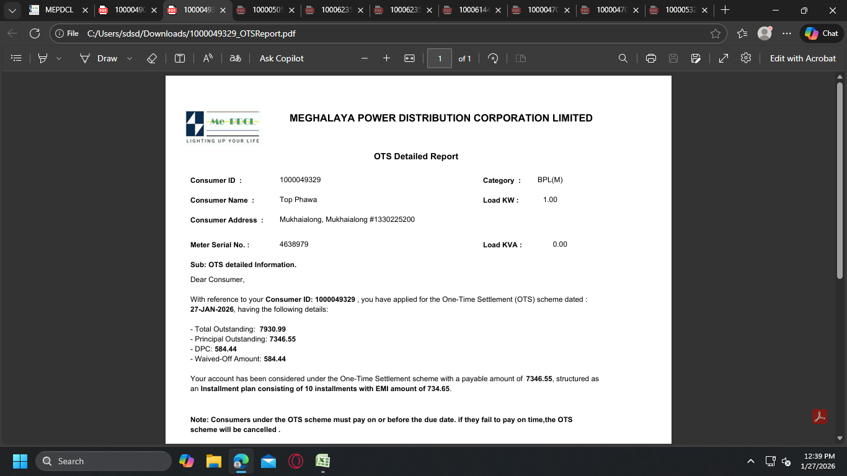Start Read aloud for the PDF

click(208, 58)
